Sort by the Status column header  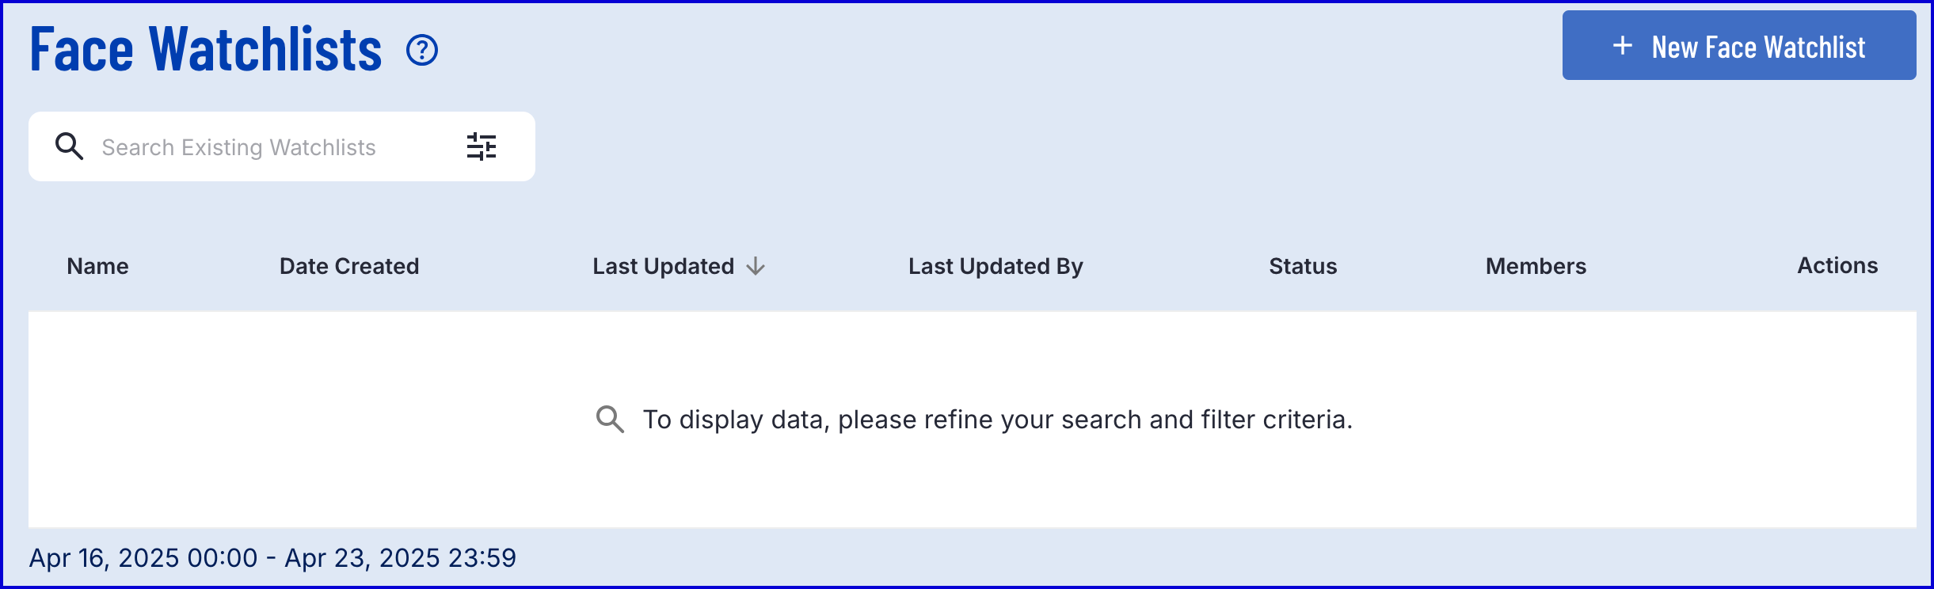(x=1303, y=266)
